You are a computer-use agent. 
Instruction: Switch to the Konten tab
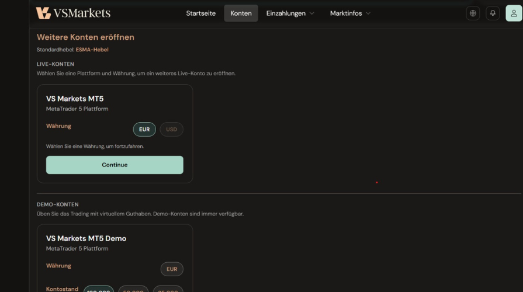241,13
